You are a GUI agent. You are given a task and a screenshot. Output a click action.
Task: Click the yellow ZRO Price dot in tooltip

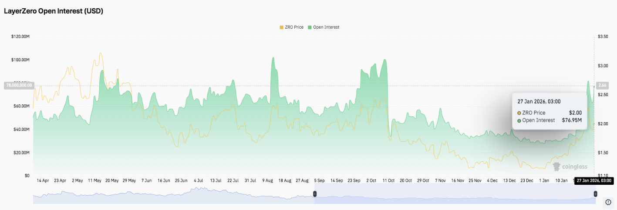[519, 113]
